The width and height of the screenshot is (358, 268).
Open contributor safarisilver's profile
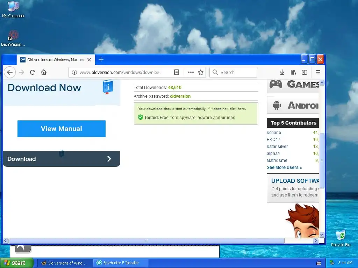pyautogui.click(x=277, y=147)
